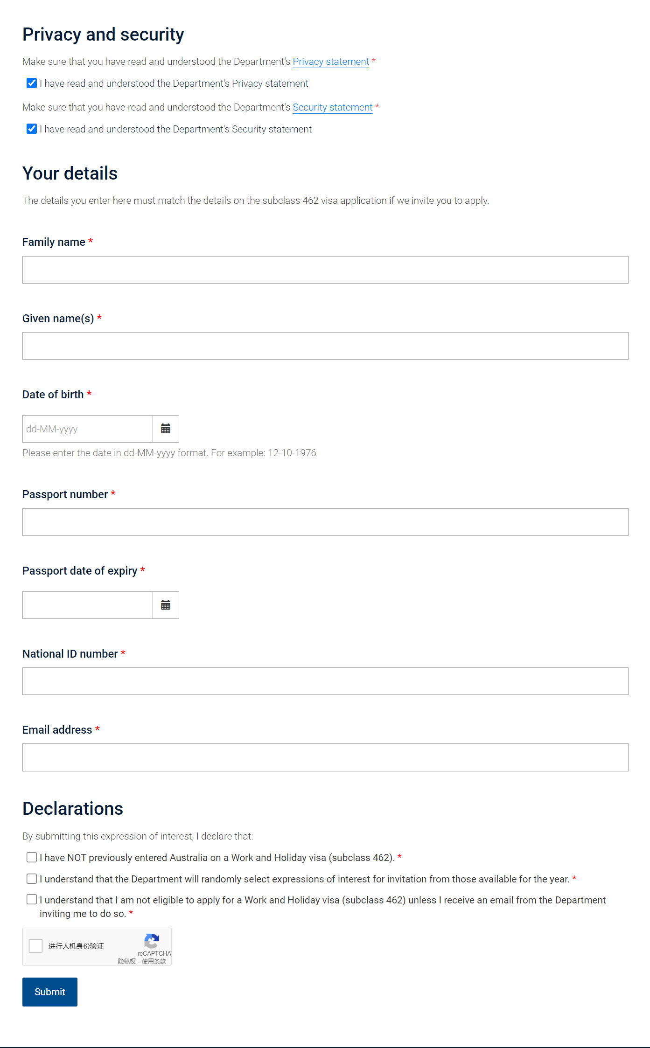
Task: Click into the Family name field
Action: click(x=325, y=270)
